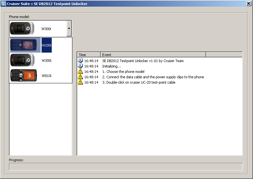Viewport: 253px width, 179px height.
Task: Click info icon beside Initializing row
Action: click(x=80, y=66)
